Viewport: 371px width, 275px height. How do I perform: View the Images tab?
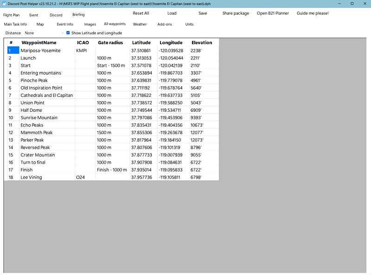[x=90, y=24]
